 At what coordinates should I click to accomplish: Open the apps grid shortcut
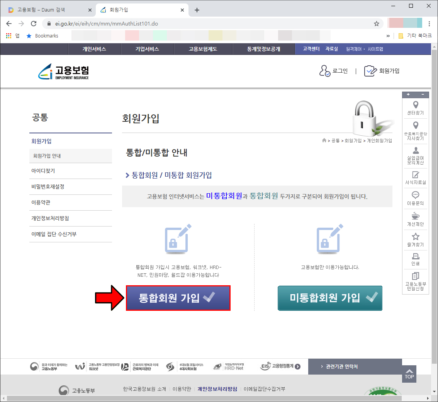8,36
